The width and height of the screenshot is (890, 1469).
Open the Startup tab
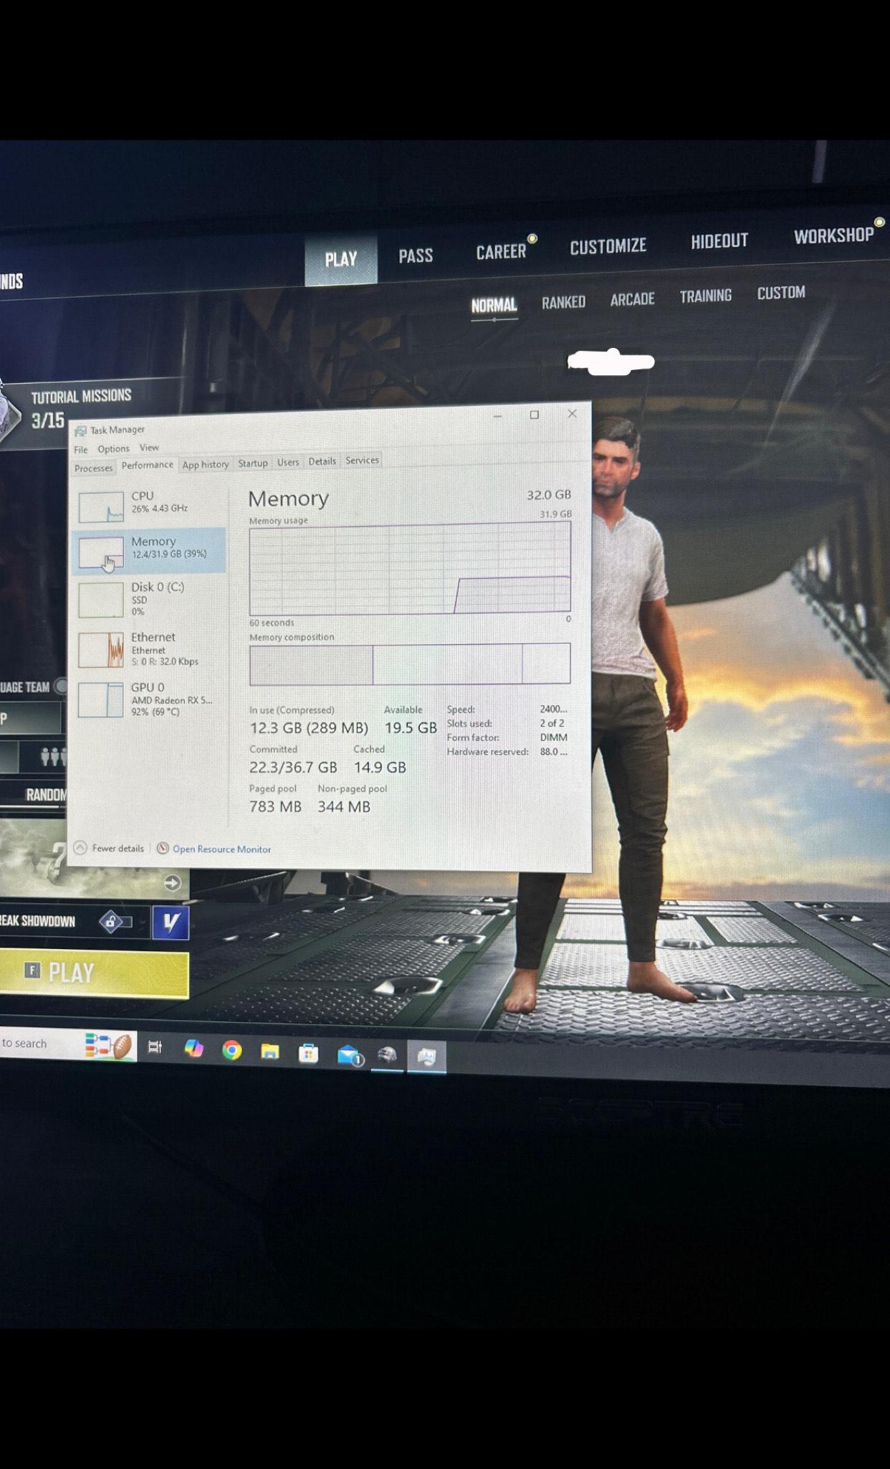click(x=253, y=463)
